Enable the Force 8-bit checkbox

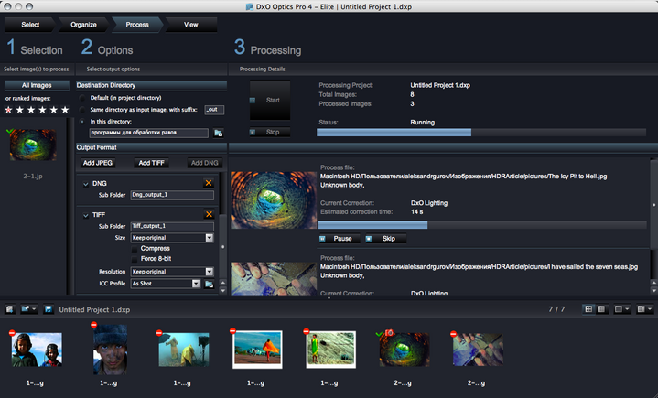click(x=135, y=259)
